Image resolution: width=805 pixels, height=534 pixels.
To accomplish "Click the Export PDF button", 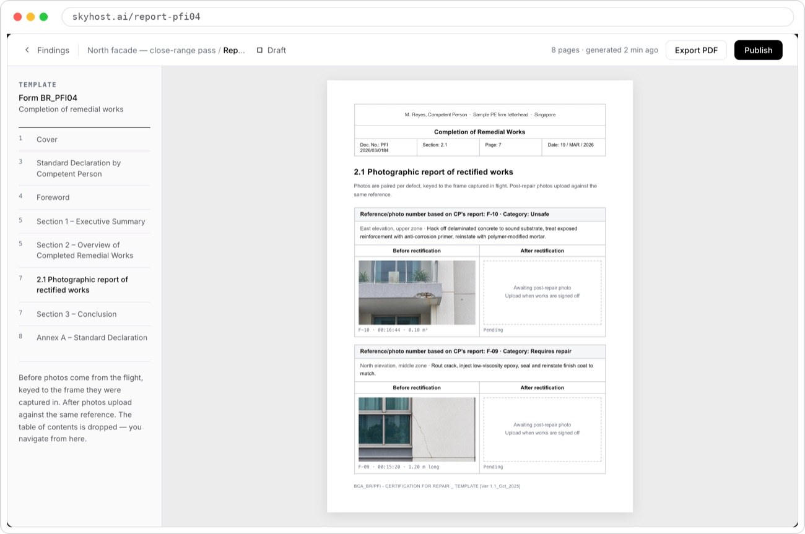I will [696, 50].
